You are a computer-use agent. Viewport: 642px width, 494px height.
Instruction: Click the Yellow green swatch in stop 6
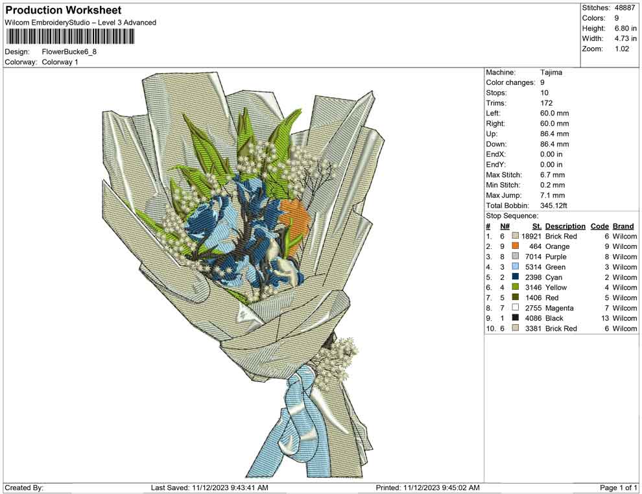[515, 287]
